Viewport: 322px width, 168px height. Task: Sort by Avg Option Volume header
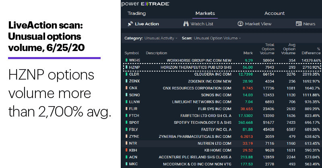pyautogui.click(x=288, y=49)
